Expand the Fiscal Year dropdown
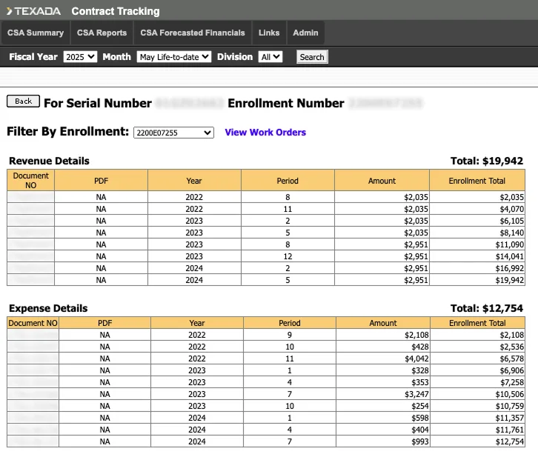Viewport: 538px width, 457px height. click(80, 57)
